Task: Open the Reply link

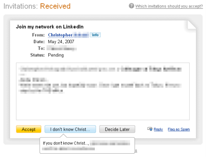Action: tap(158, 129)
